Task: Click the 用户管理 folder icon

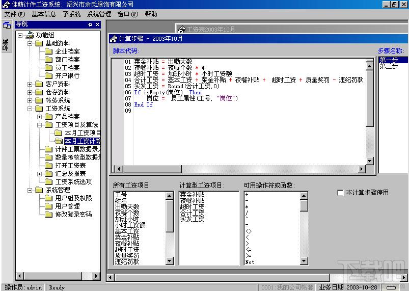Action: point(48,206)
